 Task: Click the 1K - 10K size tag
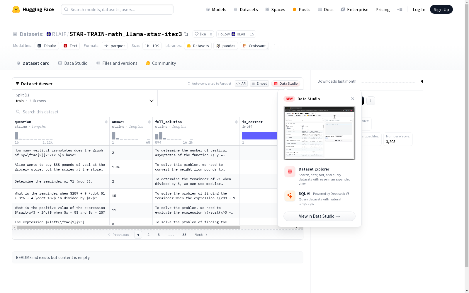152,46
